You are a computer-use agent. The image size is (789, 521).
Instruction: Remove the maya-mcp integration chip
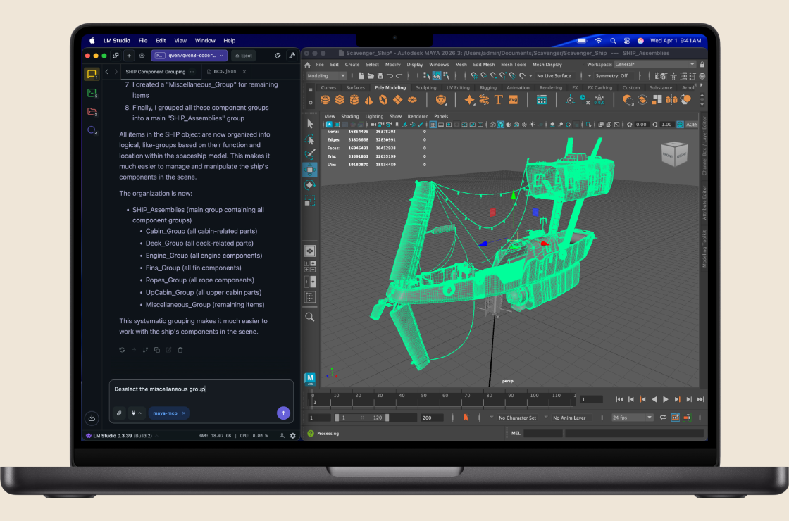184,413
